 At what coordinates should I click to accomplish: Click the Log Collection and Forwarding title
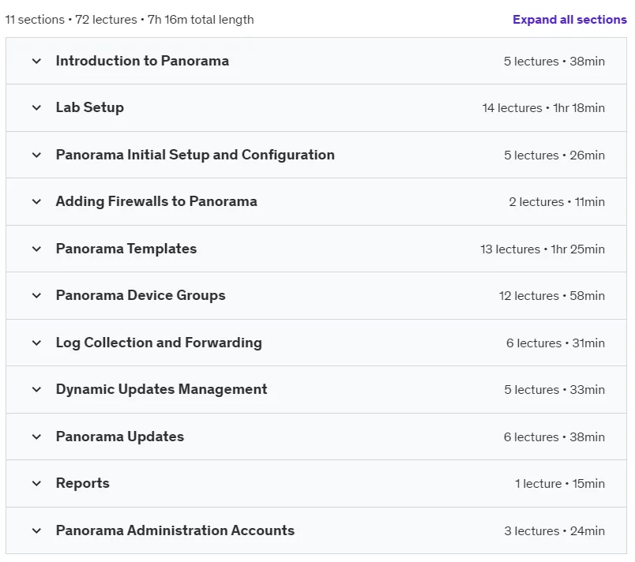pos(159,343)
